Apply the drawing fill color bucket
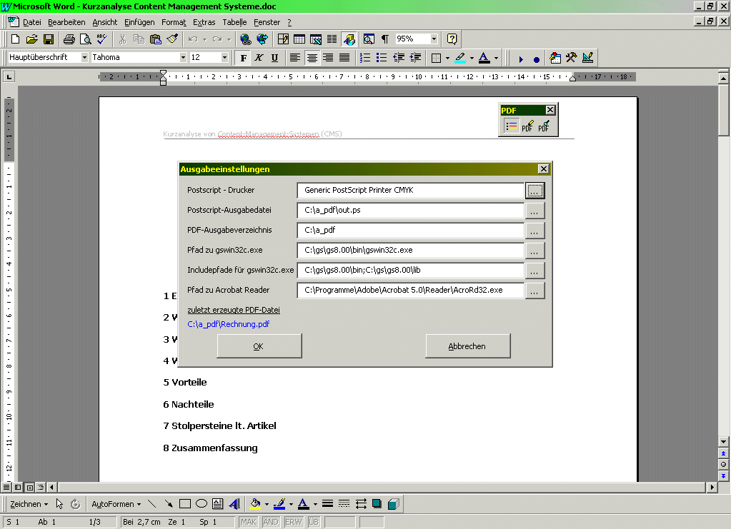 [255, 504]
